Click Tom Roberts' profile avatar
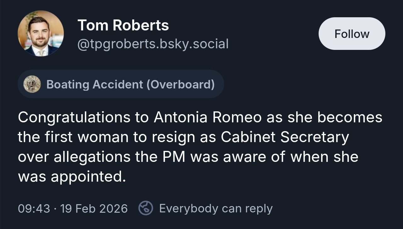 pos(41,34)
